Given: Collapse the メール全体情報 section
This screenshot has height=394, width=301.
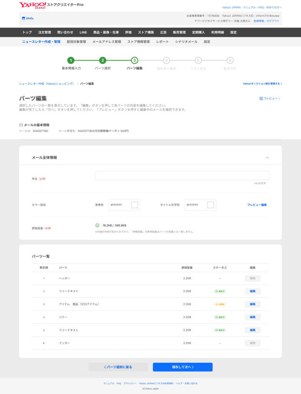Looking at the screenshot, I should (x=267, y=158).
